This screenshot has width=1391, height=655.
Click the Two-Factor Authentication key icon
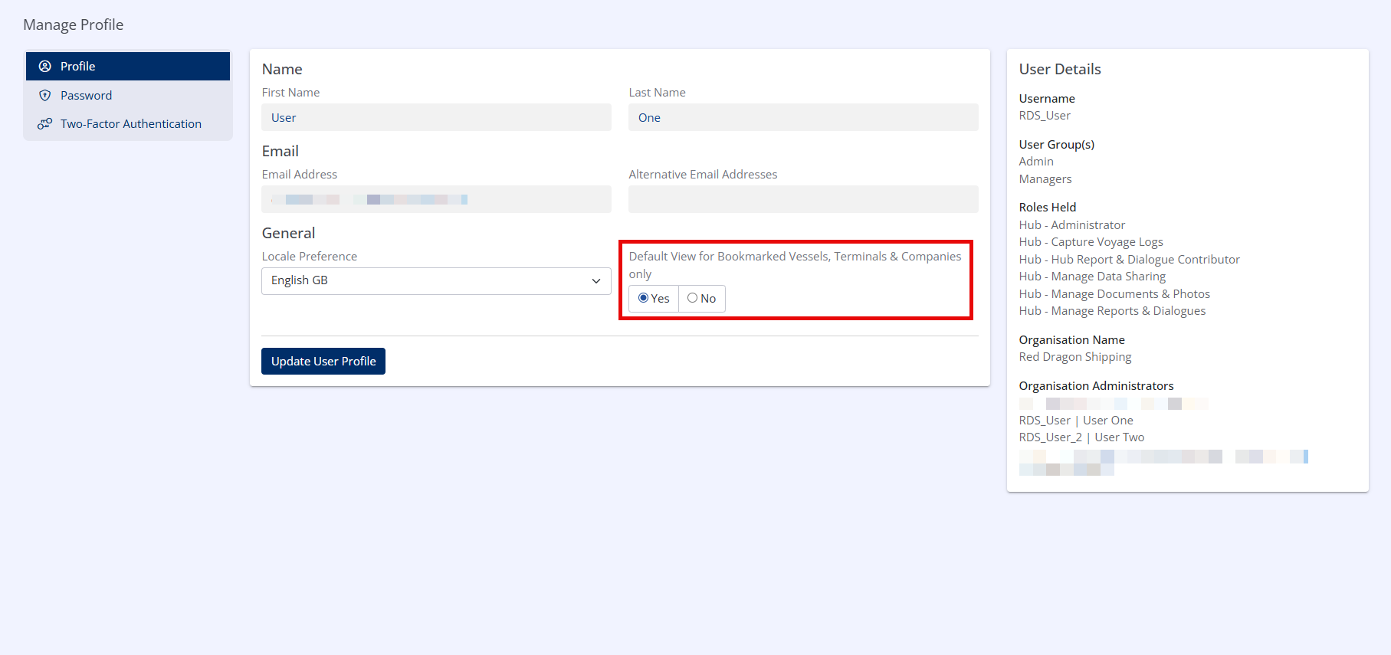(x=45, y=123)
